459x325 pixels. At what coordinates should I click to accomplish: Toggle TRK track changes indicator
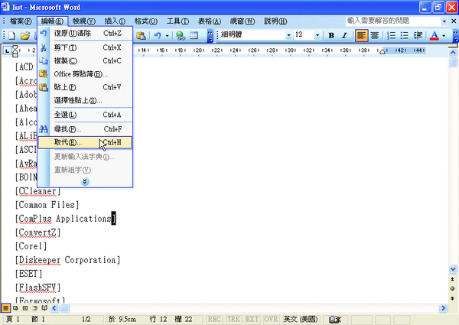click(x=233, y=319)
